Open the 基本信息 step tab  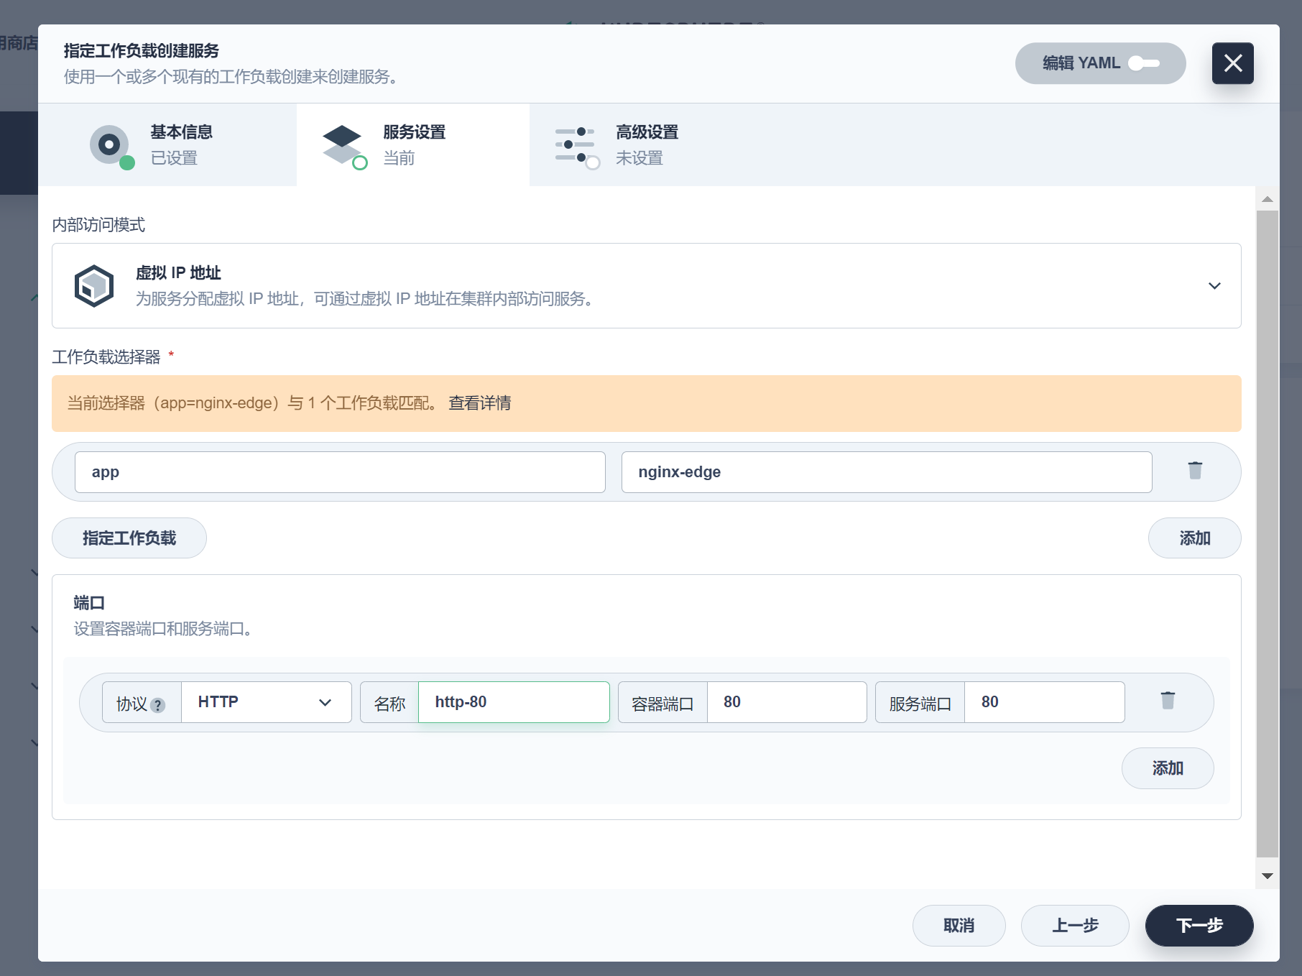167,144
